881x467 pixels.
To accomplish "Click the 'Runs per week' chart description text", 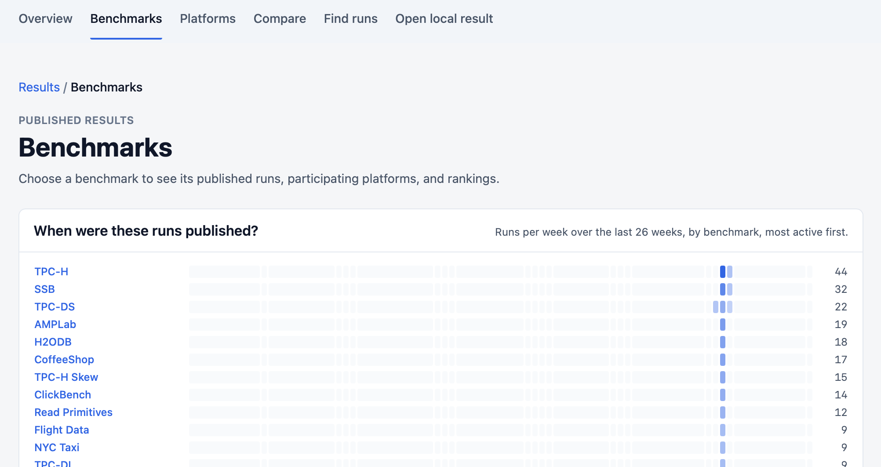I will (x=671, y=232).
